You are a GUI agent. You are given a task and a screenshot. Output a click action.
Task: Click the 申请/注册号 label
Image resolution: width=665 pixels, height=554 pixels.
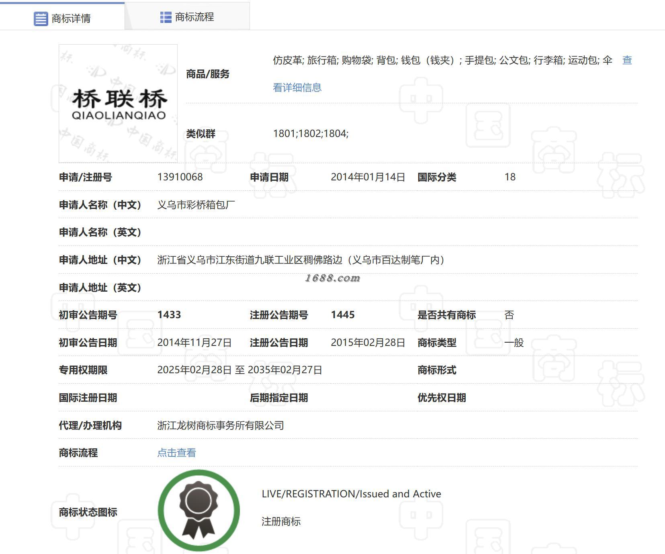86,177
